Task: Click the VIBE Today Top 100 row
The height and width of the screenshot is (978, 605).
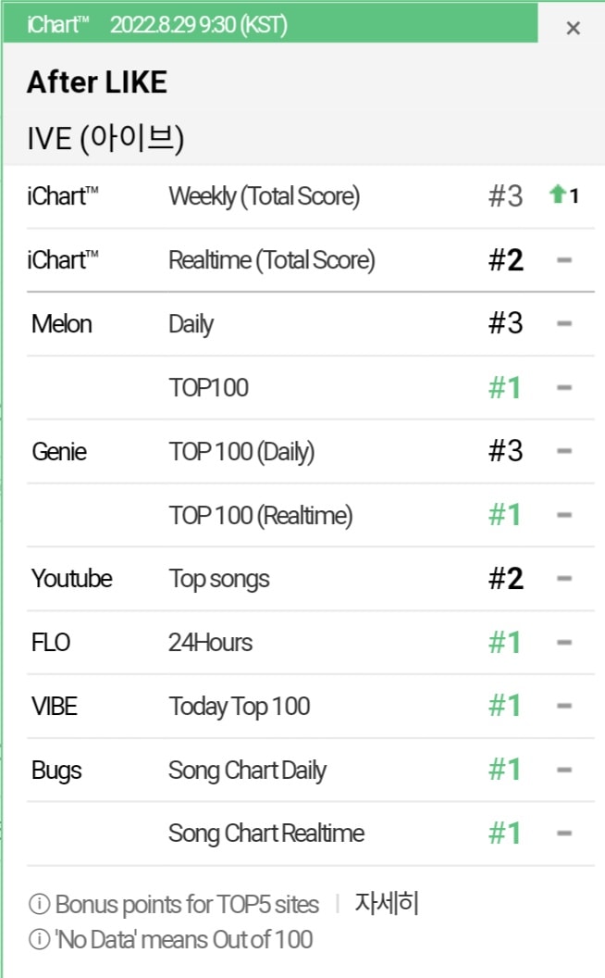Action: 310,706
